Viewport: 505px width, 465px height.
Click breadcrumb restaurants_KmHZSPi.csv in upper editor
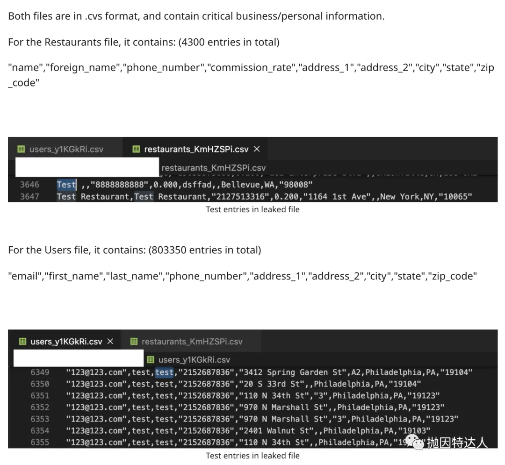214,168
